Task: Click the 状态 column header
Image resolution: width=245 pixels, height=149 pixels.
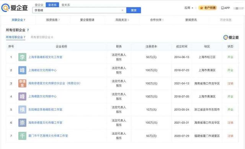Action: (x=230, y=46)
